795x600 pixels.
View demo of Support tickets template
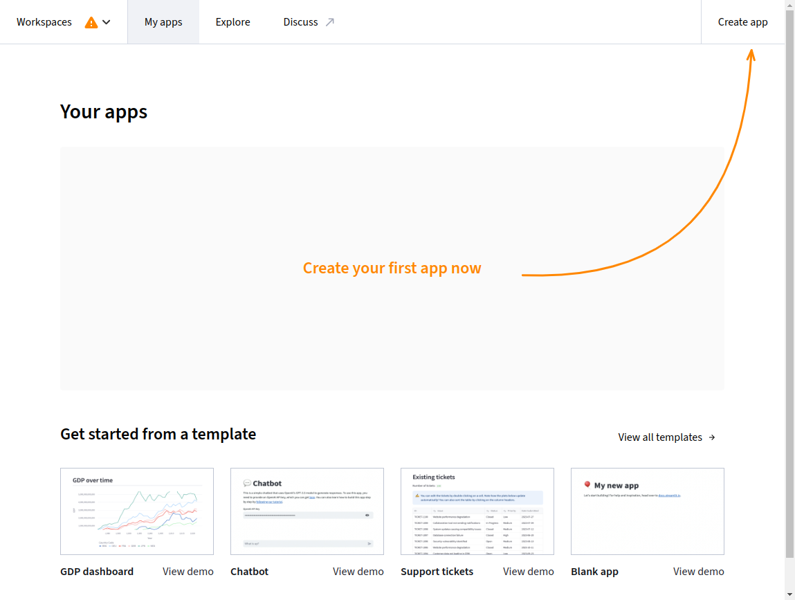click(x=529, y=572)
